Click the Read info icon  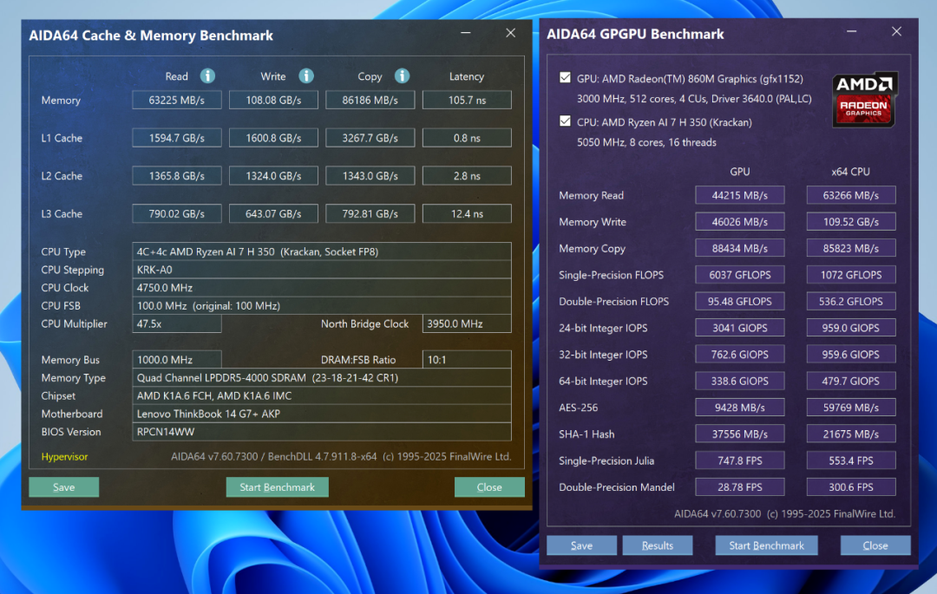pyautogui.click(x=207, y=75)
